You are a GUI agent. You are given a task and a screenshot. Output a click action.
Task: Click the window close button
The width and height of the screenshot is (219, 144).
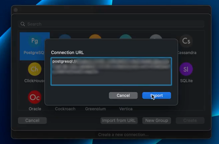click(x=16, y=10)
